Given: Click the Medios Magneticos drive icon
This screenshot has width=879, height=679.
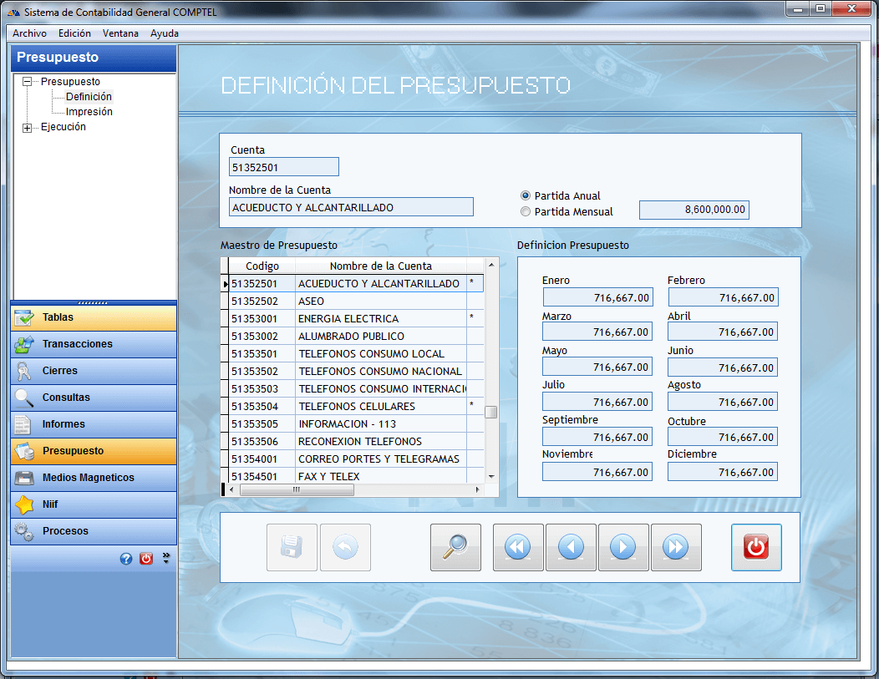Looking at the screenshot, I should [x=24, y=478].
